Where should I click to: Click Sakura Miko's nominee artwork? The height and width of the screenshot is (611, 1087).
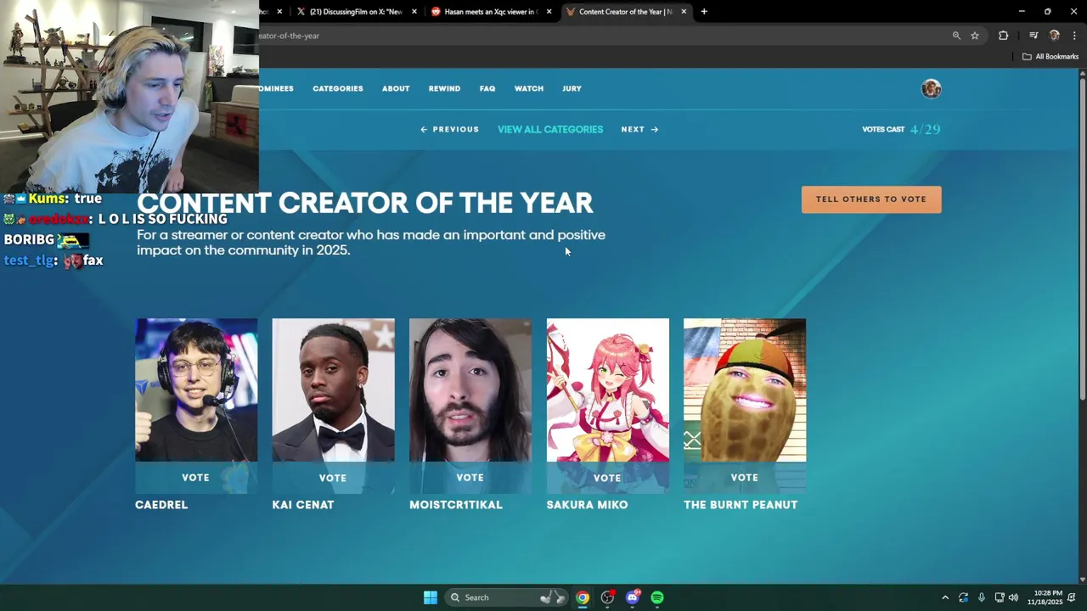[608, 390]
